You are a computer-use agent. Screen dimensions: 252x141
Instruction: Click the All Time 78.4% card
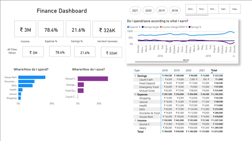click(x=60, y=51)
